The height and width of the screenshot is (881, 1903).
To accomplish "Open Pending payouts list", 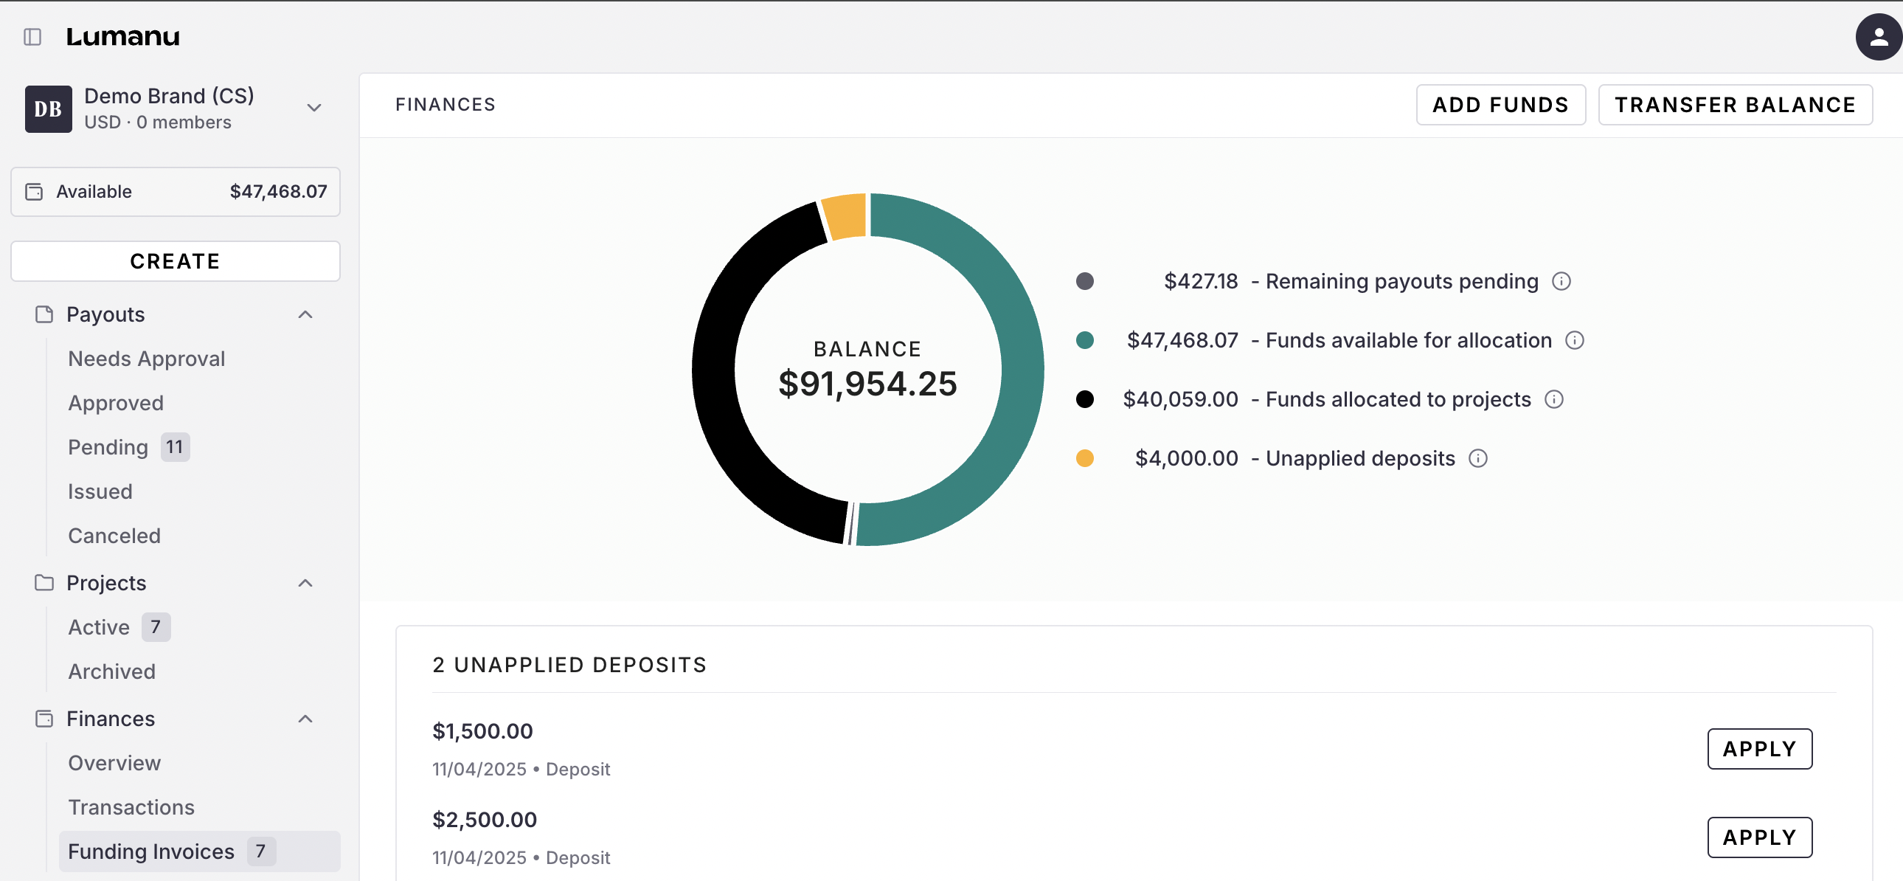I will coord(108,447).
